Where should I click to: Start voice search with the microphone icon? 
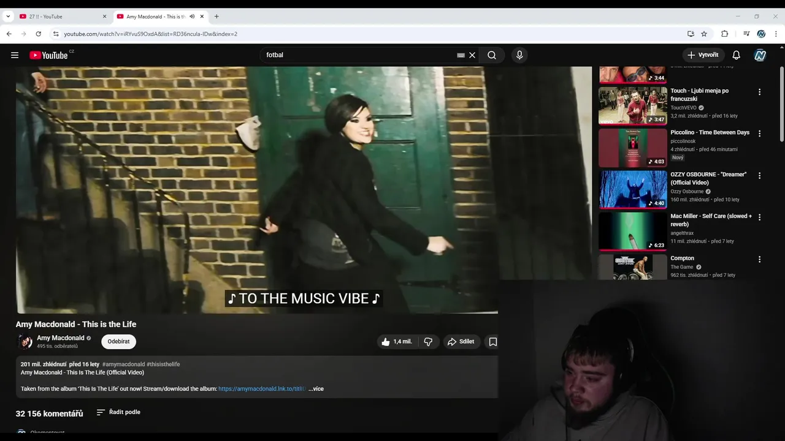(519, 55)
